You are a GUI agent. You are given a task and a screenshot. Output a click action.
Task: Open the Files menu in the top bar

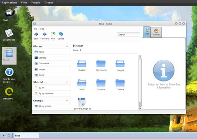click(24, 3)
